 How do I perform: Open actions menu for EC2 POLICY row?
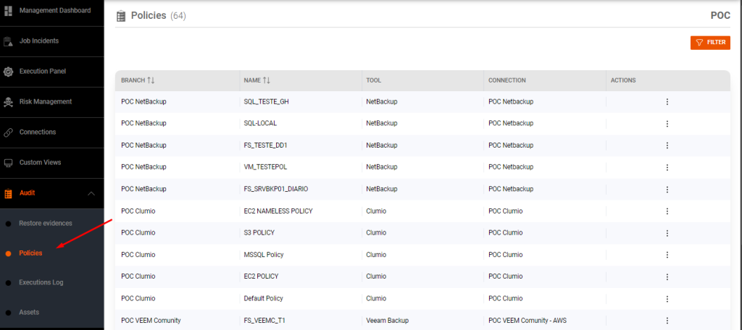667,276
